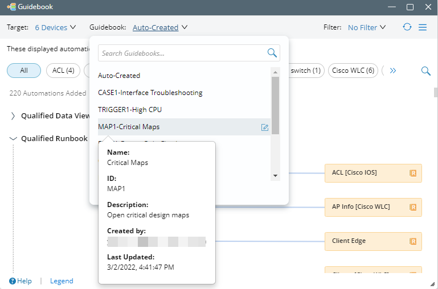
Task: Click the double-arrow icon to show more tags
Action: [392, 71]
